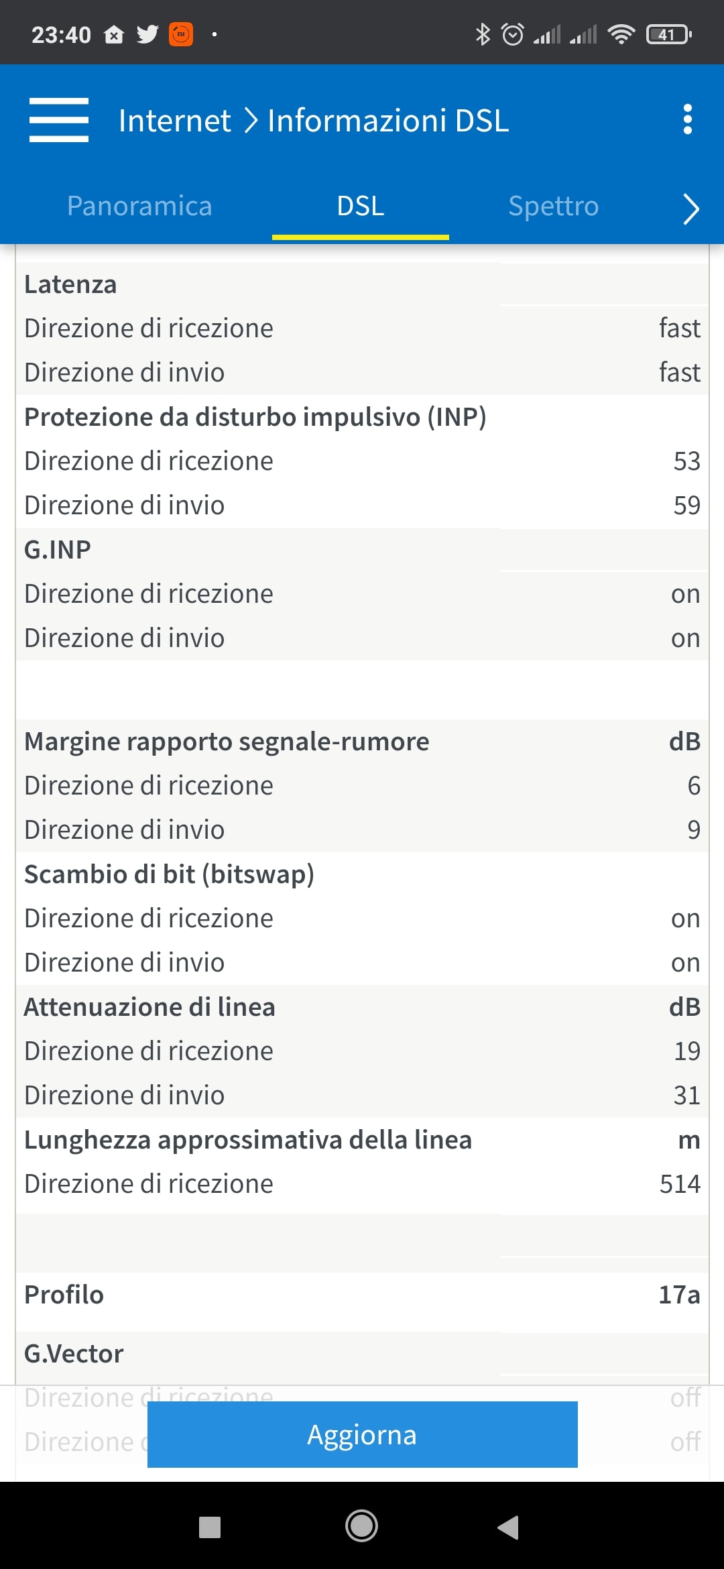Tap the Android back navigation button

tap(508, 1527)
